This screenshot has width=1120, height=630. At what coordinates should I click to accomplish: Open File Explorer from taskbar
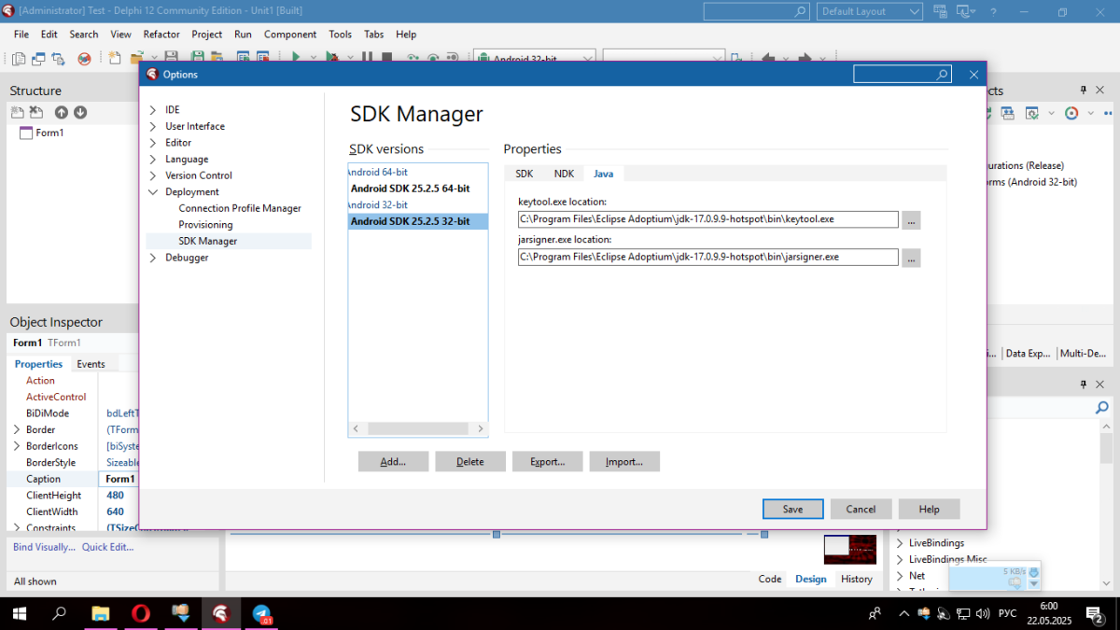click(100, 613)
